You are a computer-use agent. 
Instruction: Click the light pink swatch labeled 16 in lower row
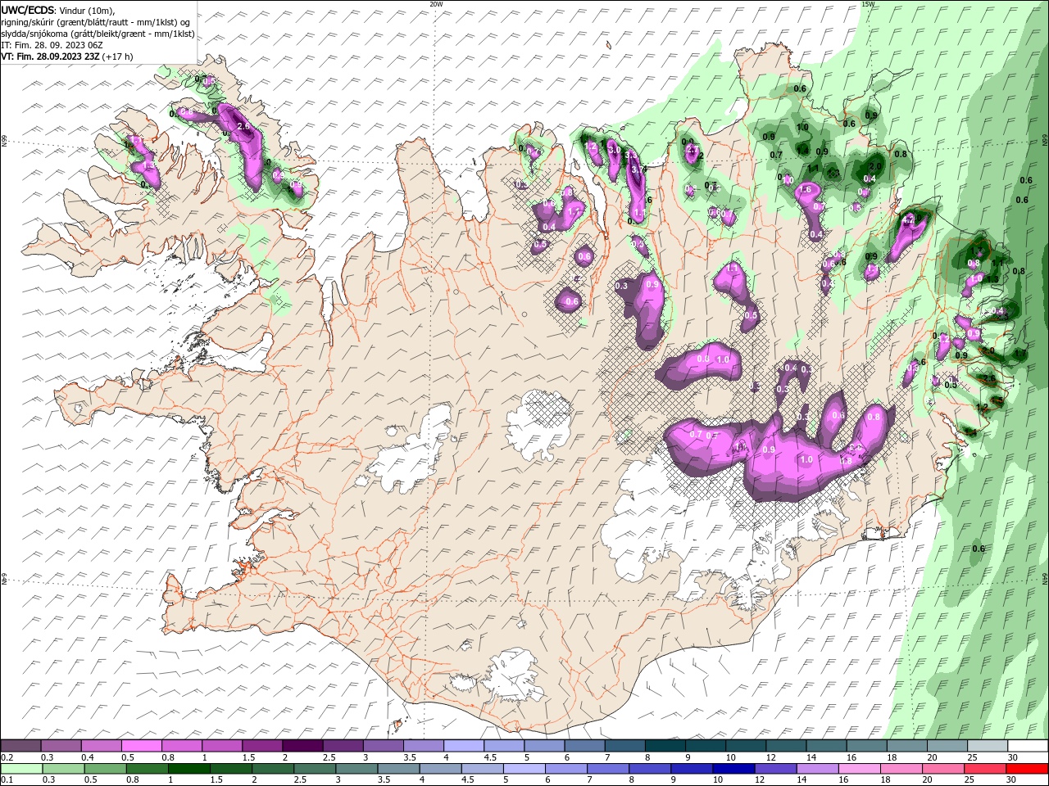tap(858, 769)
